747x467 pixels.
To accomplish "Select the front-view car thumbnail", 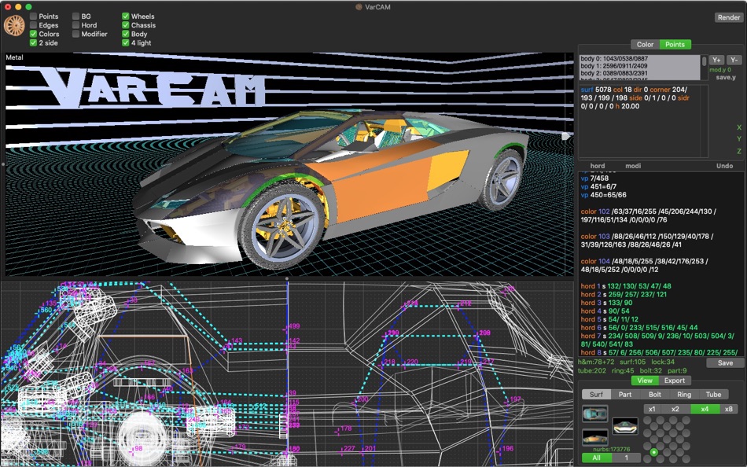I will tap(624, 425).
